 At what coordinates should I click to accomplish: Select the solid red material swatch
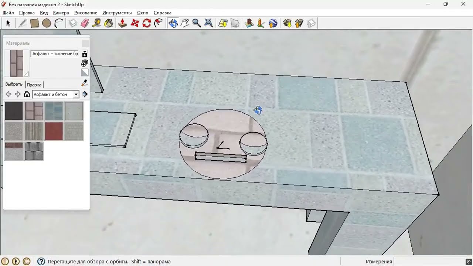click(x=54, y=131)
